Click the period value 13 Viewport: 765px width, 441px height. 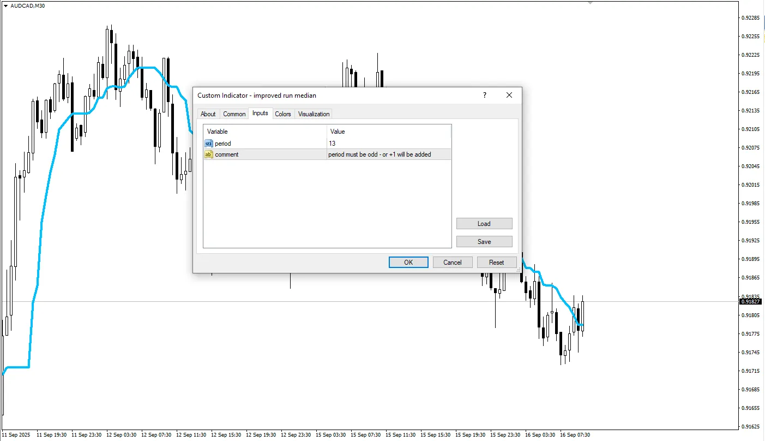(x=332, y=144)
